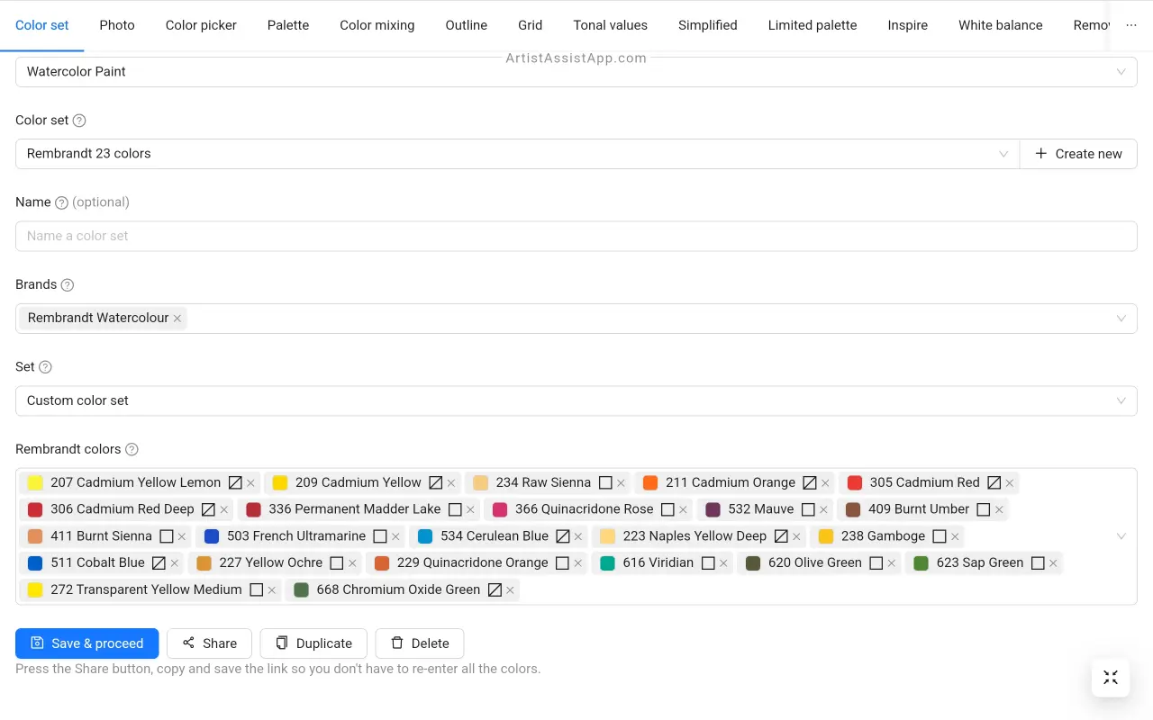1153x720 pixels.
Task: Expand the Rembrandt colors list arrow
Action: point(1121,536)
